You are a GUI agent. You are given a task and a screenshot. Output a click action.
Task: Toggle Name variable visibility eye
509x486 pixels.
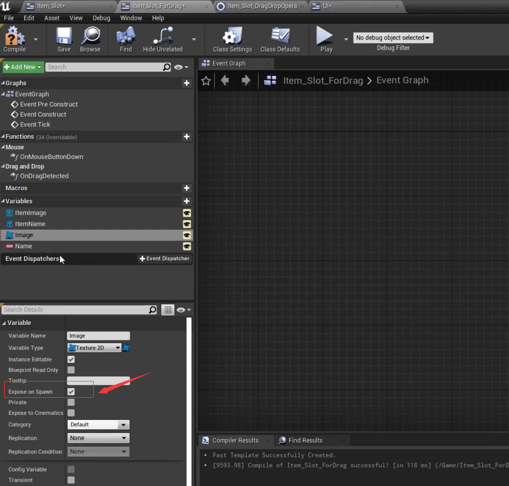pos(186,246)
